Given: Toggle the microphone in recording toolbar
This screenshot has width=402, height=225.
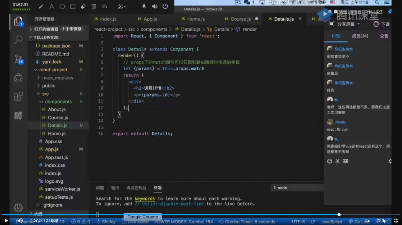Looking at the screenshot, I should coord(144,6).
